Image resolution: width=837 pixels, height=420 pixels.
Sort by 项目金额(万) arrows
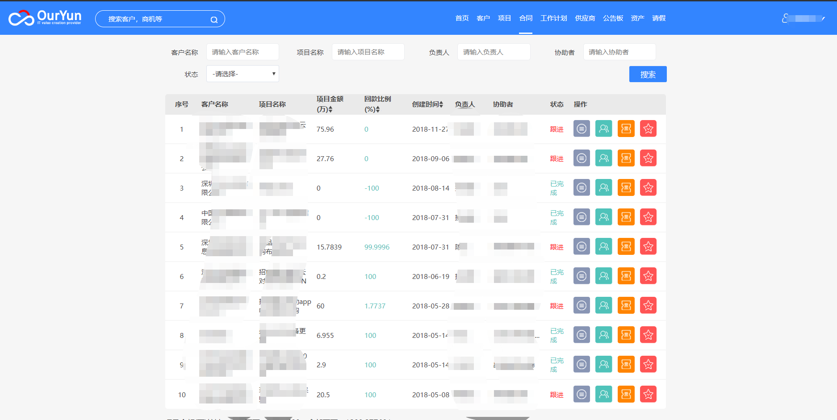[x=331, y=109]
